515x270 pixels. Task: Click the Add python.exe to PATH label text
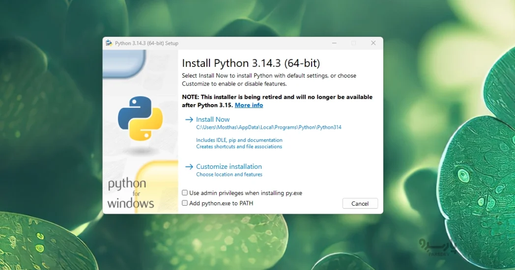pos(221,203)
